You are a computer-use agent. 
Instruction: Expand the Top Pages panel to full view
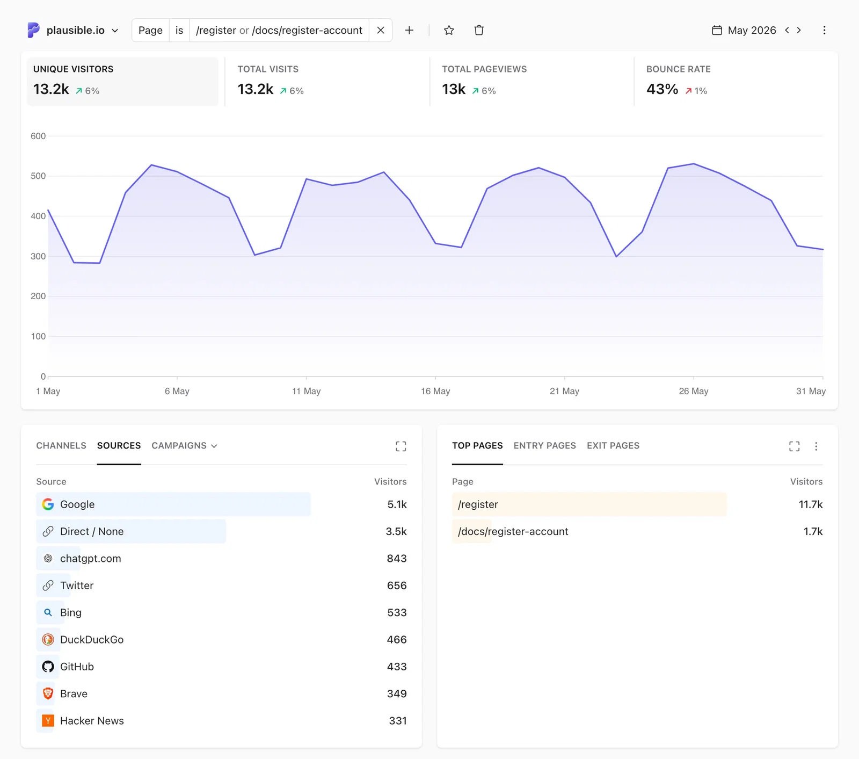coord(795,446)
